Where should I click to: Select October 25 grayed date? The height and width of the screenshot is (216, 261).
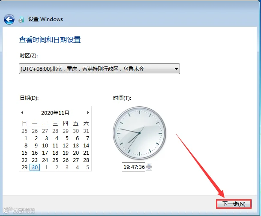(x=24, y=131)
